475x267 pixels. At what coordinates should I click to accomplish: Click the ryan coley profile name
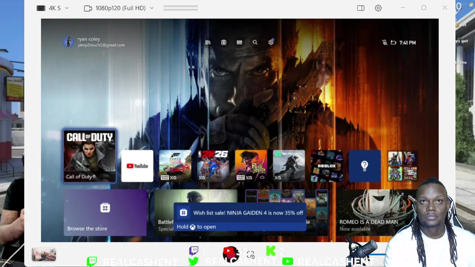(89, 39)
